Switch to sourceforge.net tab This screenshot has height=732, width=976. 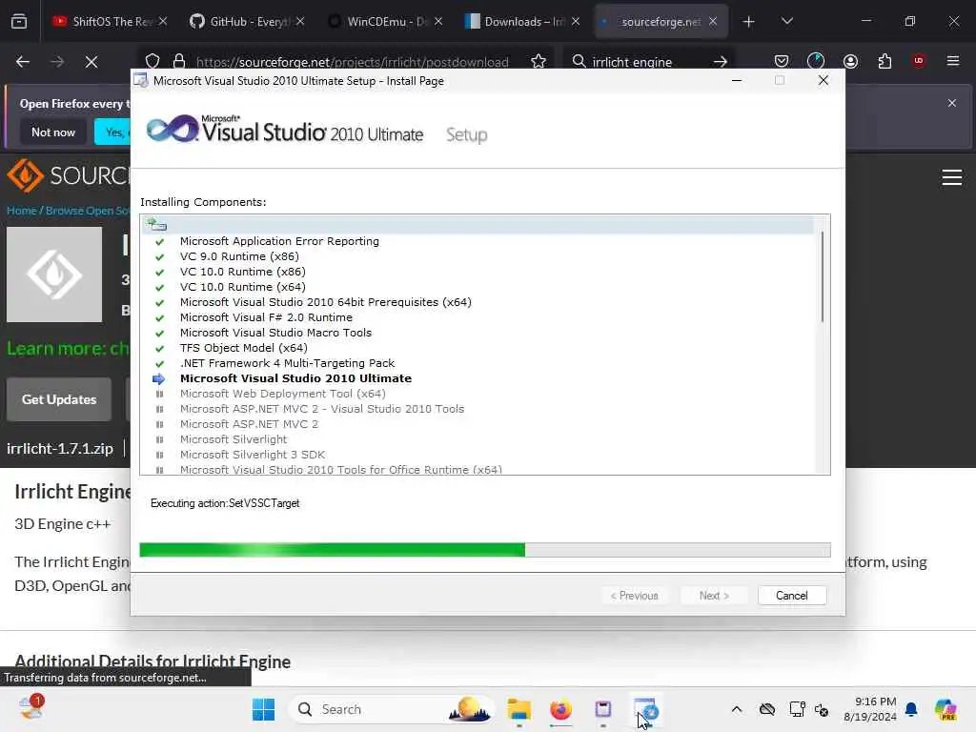pos(661,22)
